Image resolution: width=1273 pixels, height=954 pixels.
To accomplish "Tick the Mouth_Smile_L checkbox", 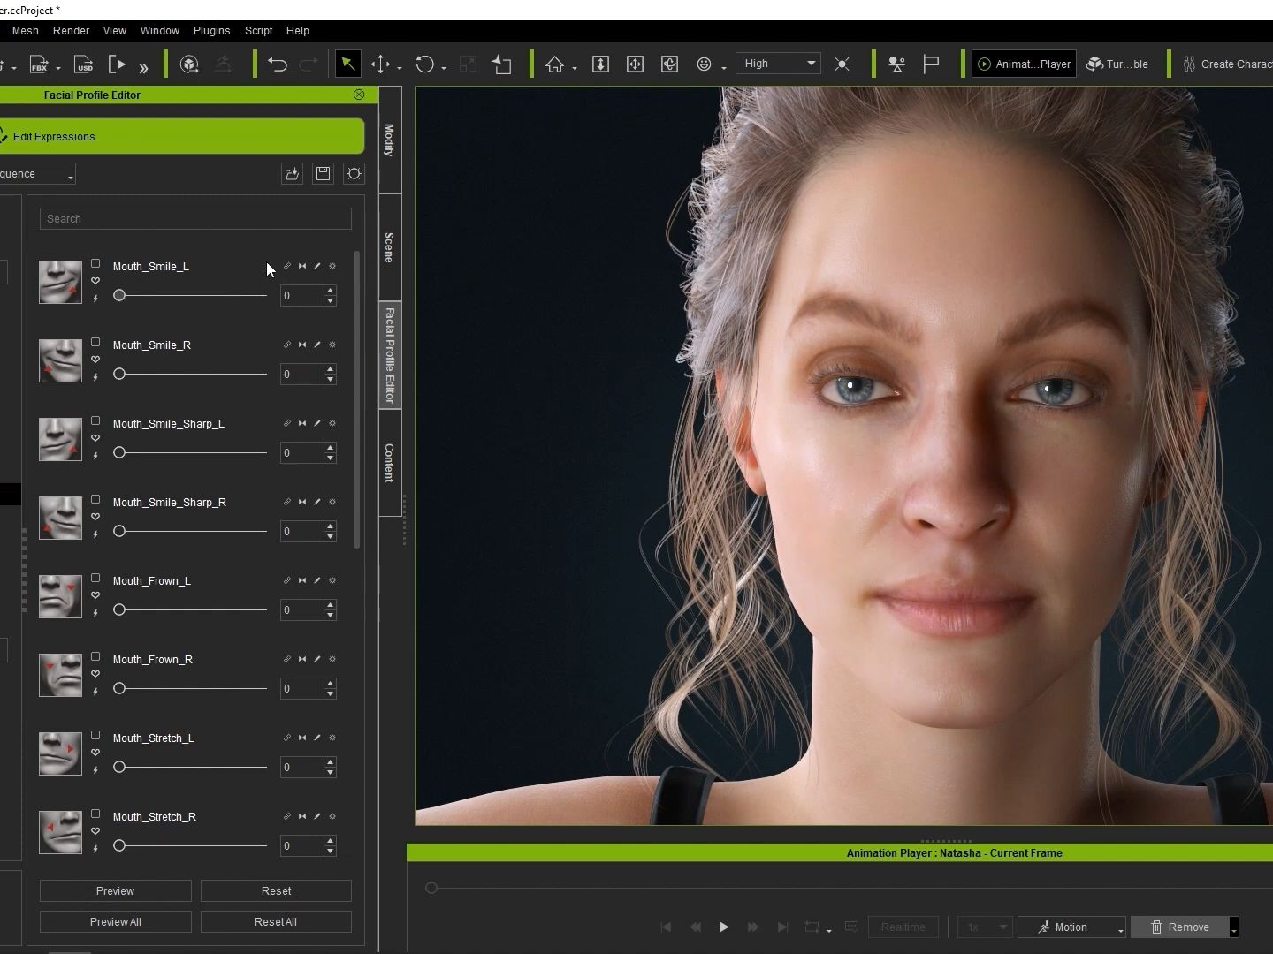I will pos(95,264).
